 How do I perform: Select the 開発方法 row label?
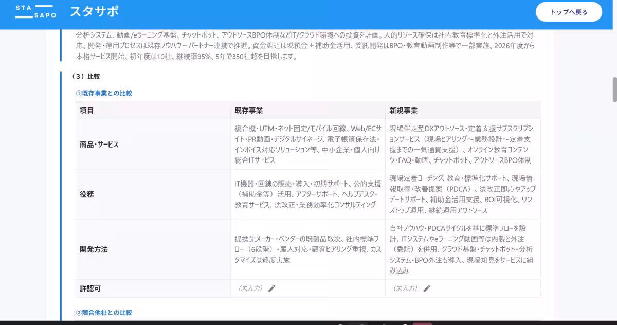pos(93,249)
